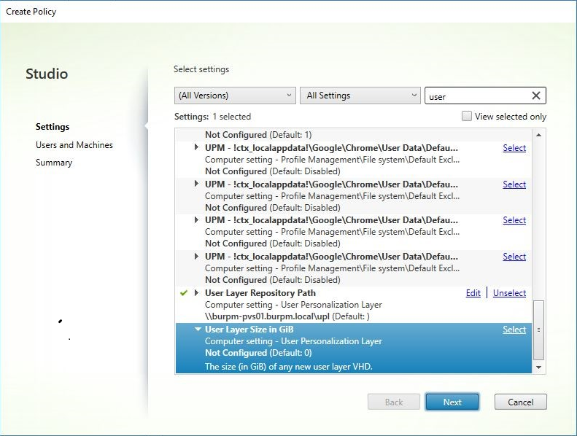Edit the User Layer Repository Path

click(473, 293)
